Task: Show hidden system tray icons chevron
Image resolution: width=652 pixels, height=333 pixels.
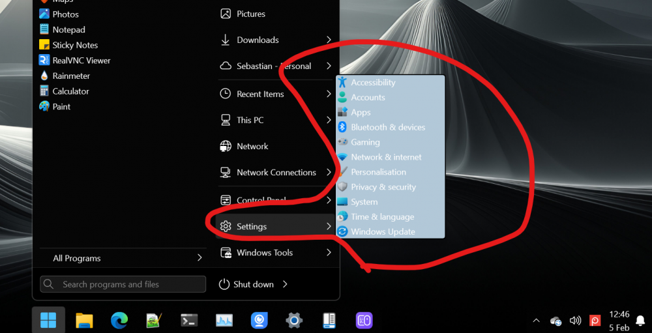Action: pos(536,321)
